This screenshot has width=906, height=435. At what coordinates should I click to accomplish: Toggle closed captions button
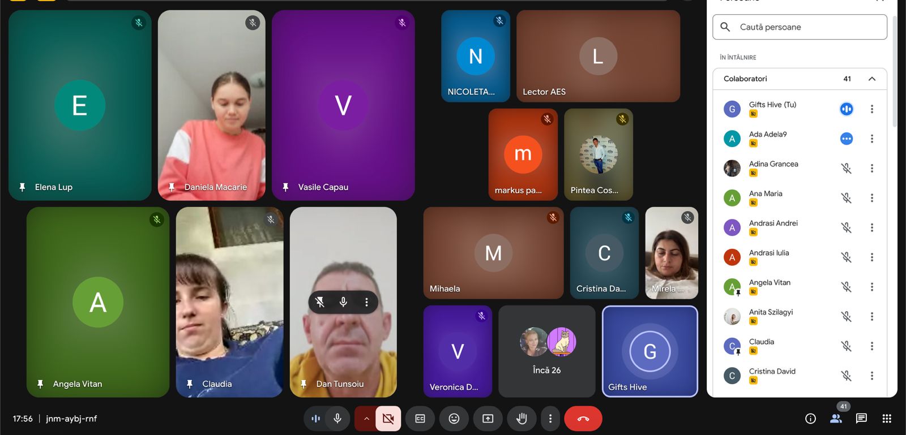pyautogui.click(x=420, y=419)
